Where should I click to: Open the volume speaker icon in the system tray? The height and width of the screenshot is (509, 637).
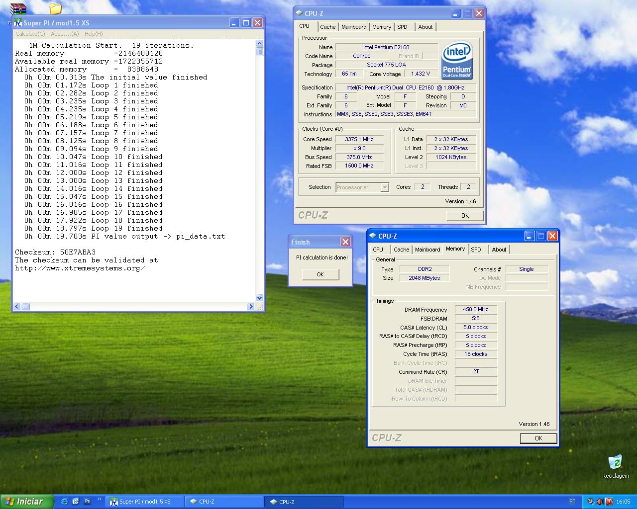[x=599, y=502]
